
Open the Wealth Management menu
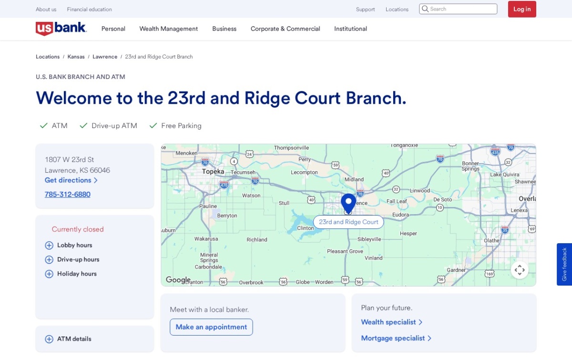click(x=169, y=29)
